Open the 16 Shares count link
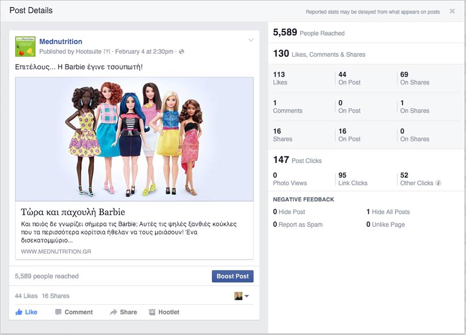Image resolution: width=466 pixels, height=335 pixels. click(56, 296)
